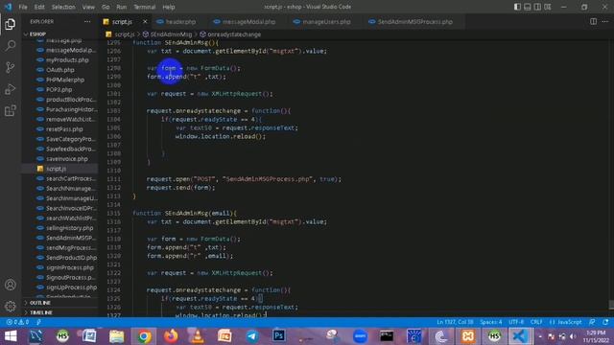Viewport: 614px width, 345px height.
Task: Open the View menu
Action: 88,7
